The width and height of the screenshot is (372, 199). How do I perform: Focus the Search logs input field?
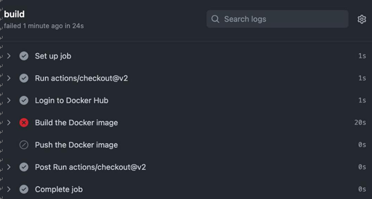click(277, 19)
